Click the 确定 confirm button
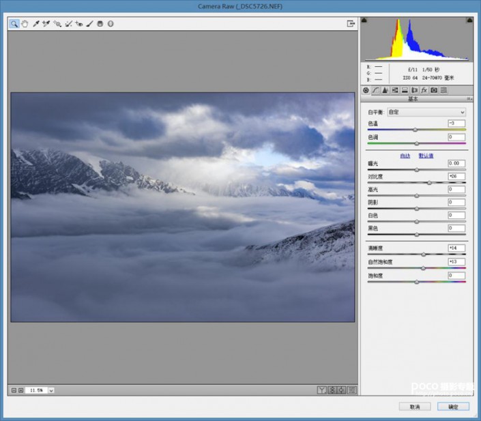 (x=453, y=407)
